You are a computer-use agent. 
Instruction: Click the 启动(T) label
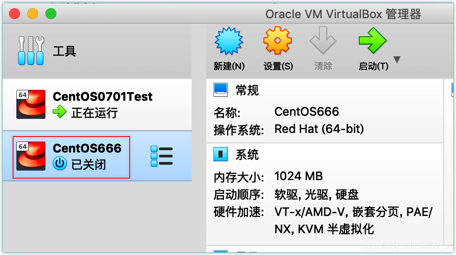click(x=373, y=66)
